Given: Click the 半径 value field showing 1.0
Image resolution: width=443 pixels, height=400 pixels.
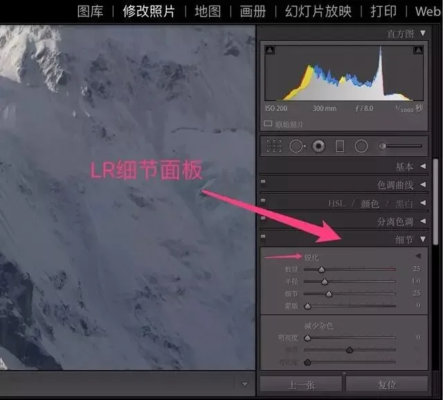Looking at the screenshot, I should click(416, 281).
